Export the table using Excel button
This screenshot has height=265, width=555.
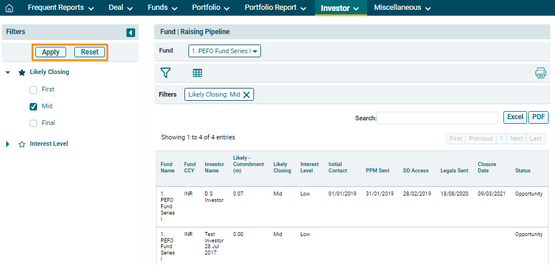click(x=514, y=117)
